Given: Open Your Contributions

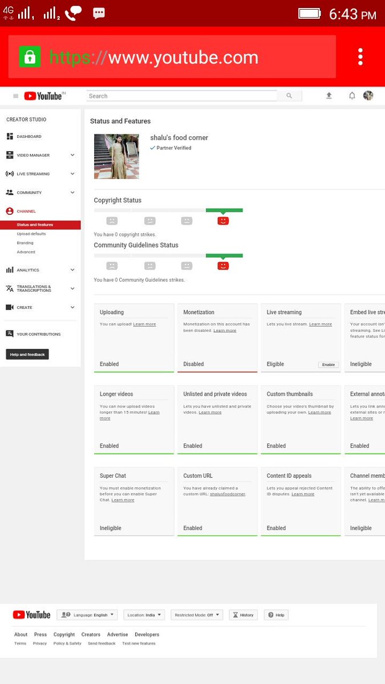Looking at the screenshot, I should tap(40, 334).
